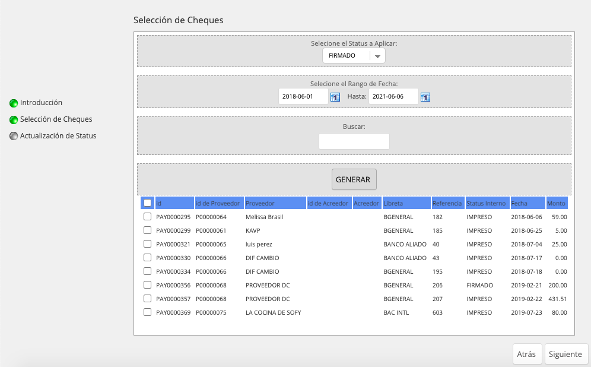This screenshot has width=591, height=367.
Task: Sort by id de Acreedor column header
Action: (x=329, y=203)
